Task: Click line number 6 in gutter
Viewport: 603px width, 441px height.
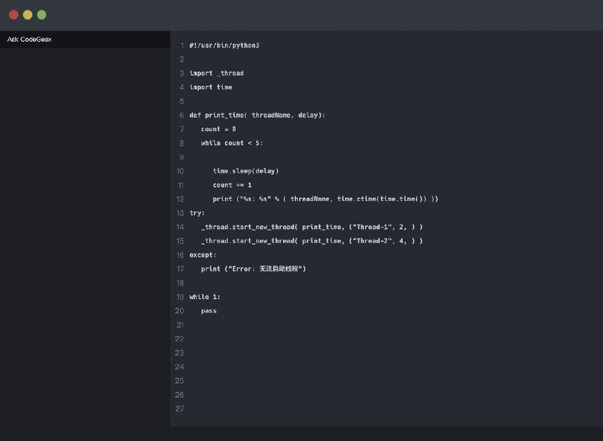Action: (x=182, y=115)
